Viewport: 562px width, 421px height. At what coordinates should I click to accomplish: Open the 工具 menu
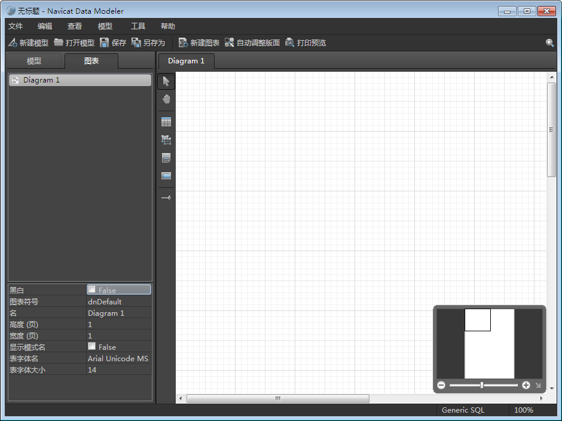point(138,26)
